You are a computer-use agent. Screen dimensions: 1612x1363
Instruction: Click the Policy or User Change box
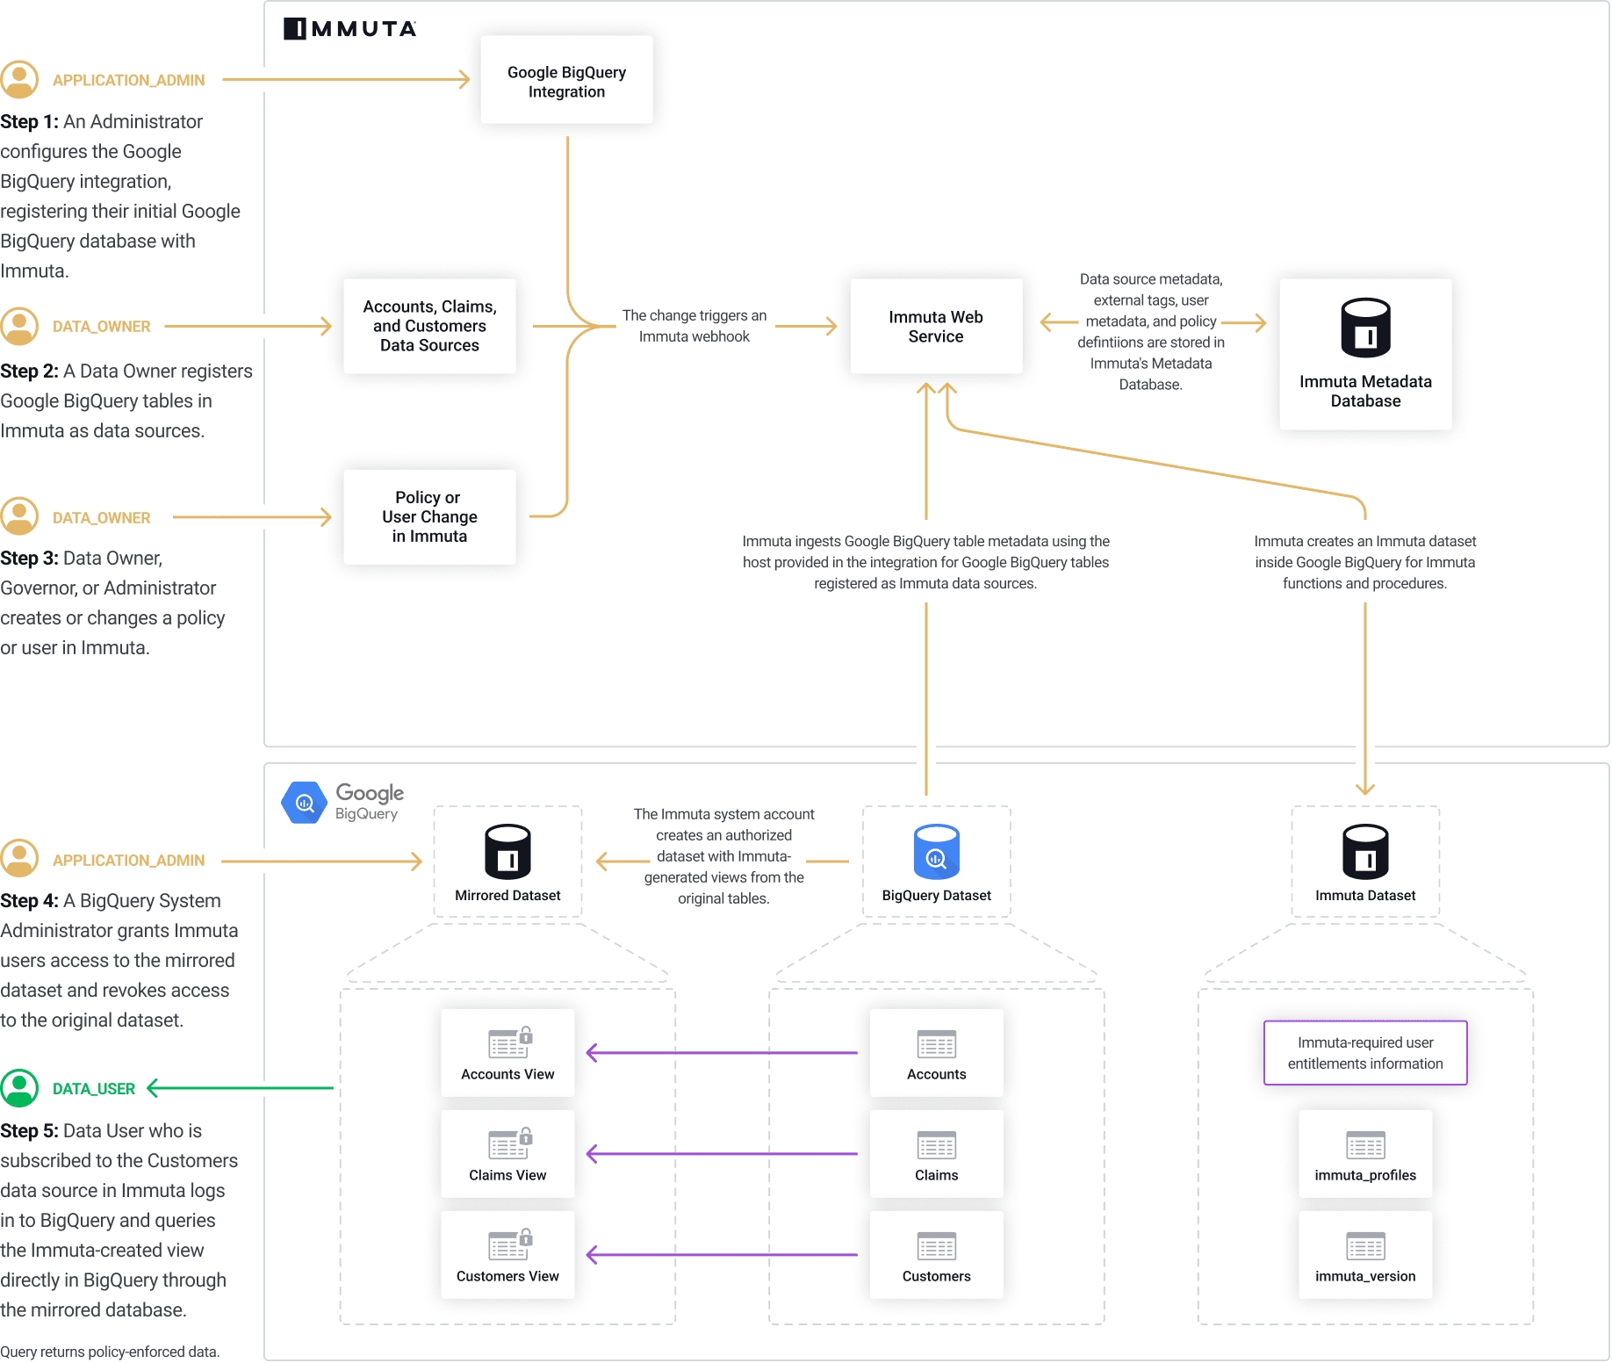point(429,516)
